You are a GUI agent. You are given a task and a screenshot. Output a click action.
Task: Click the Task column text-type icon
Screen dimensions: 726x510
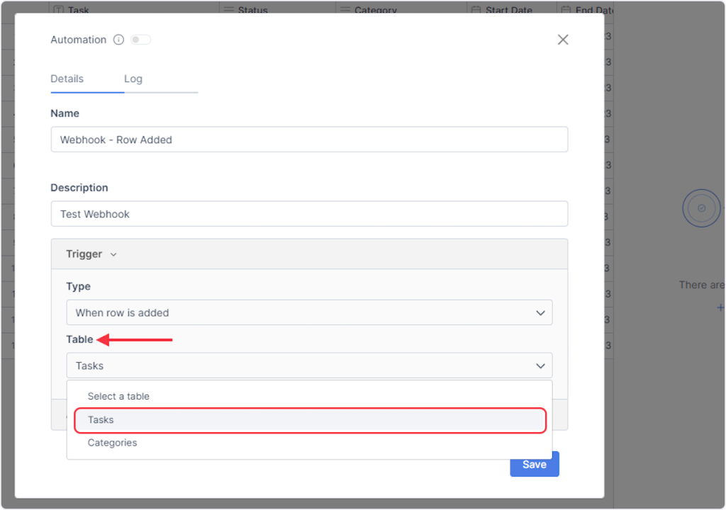pos(57,11)
